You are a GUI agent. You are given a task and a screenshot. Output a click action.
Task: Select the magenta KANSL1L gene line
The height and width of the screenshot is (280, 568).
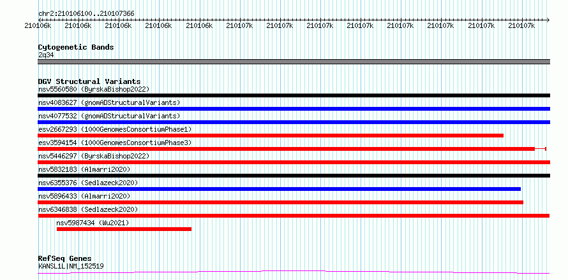coord(294,272)
